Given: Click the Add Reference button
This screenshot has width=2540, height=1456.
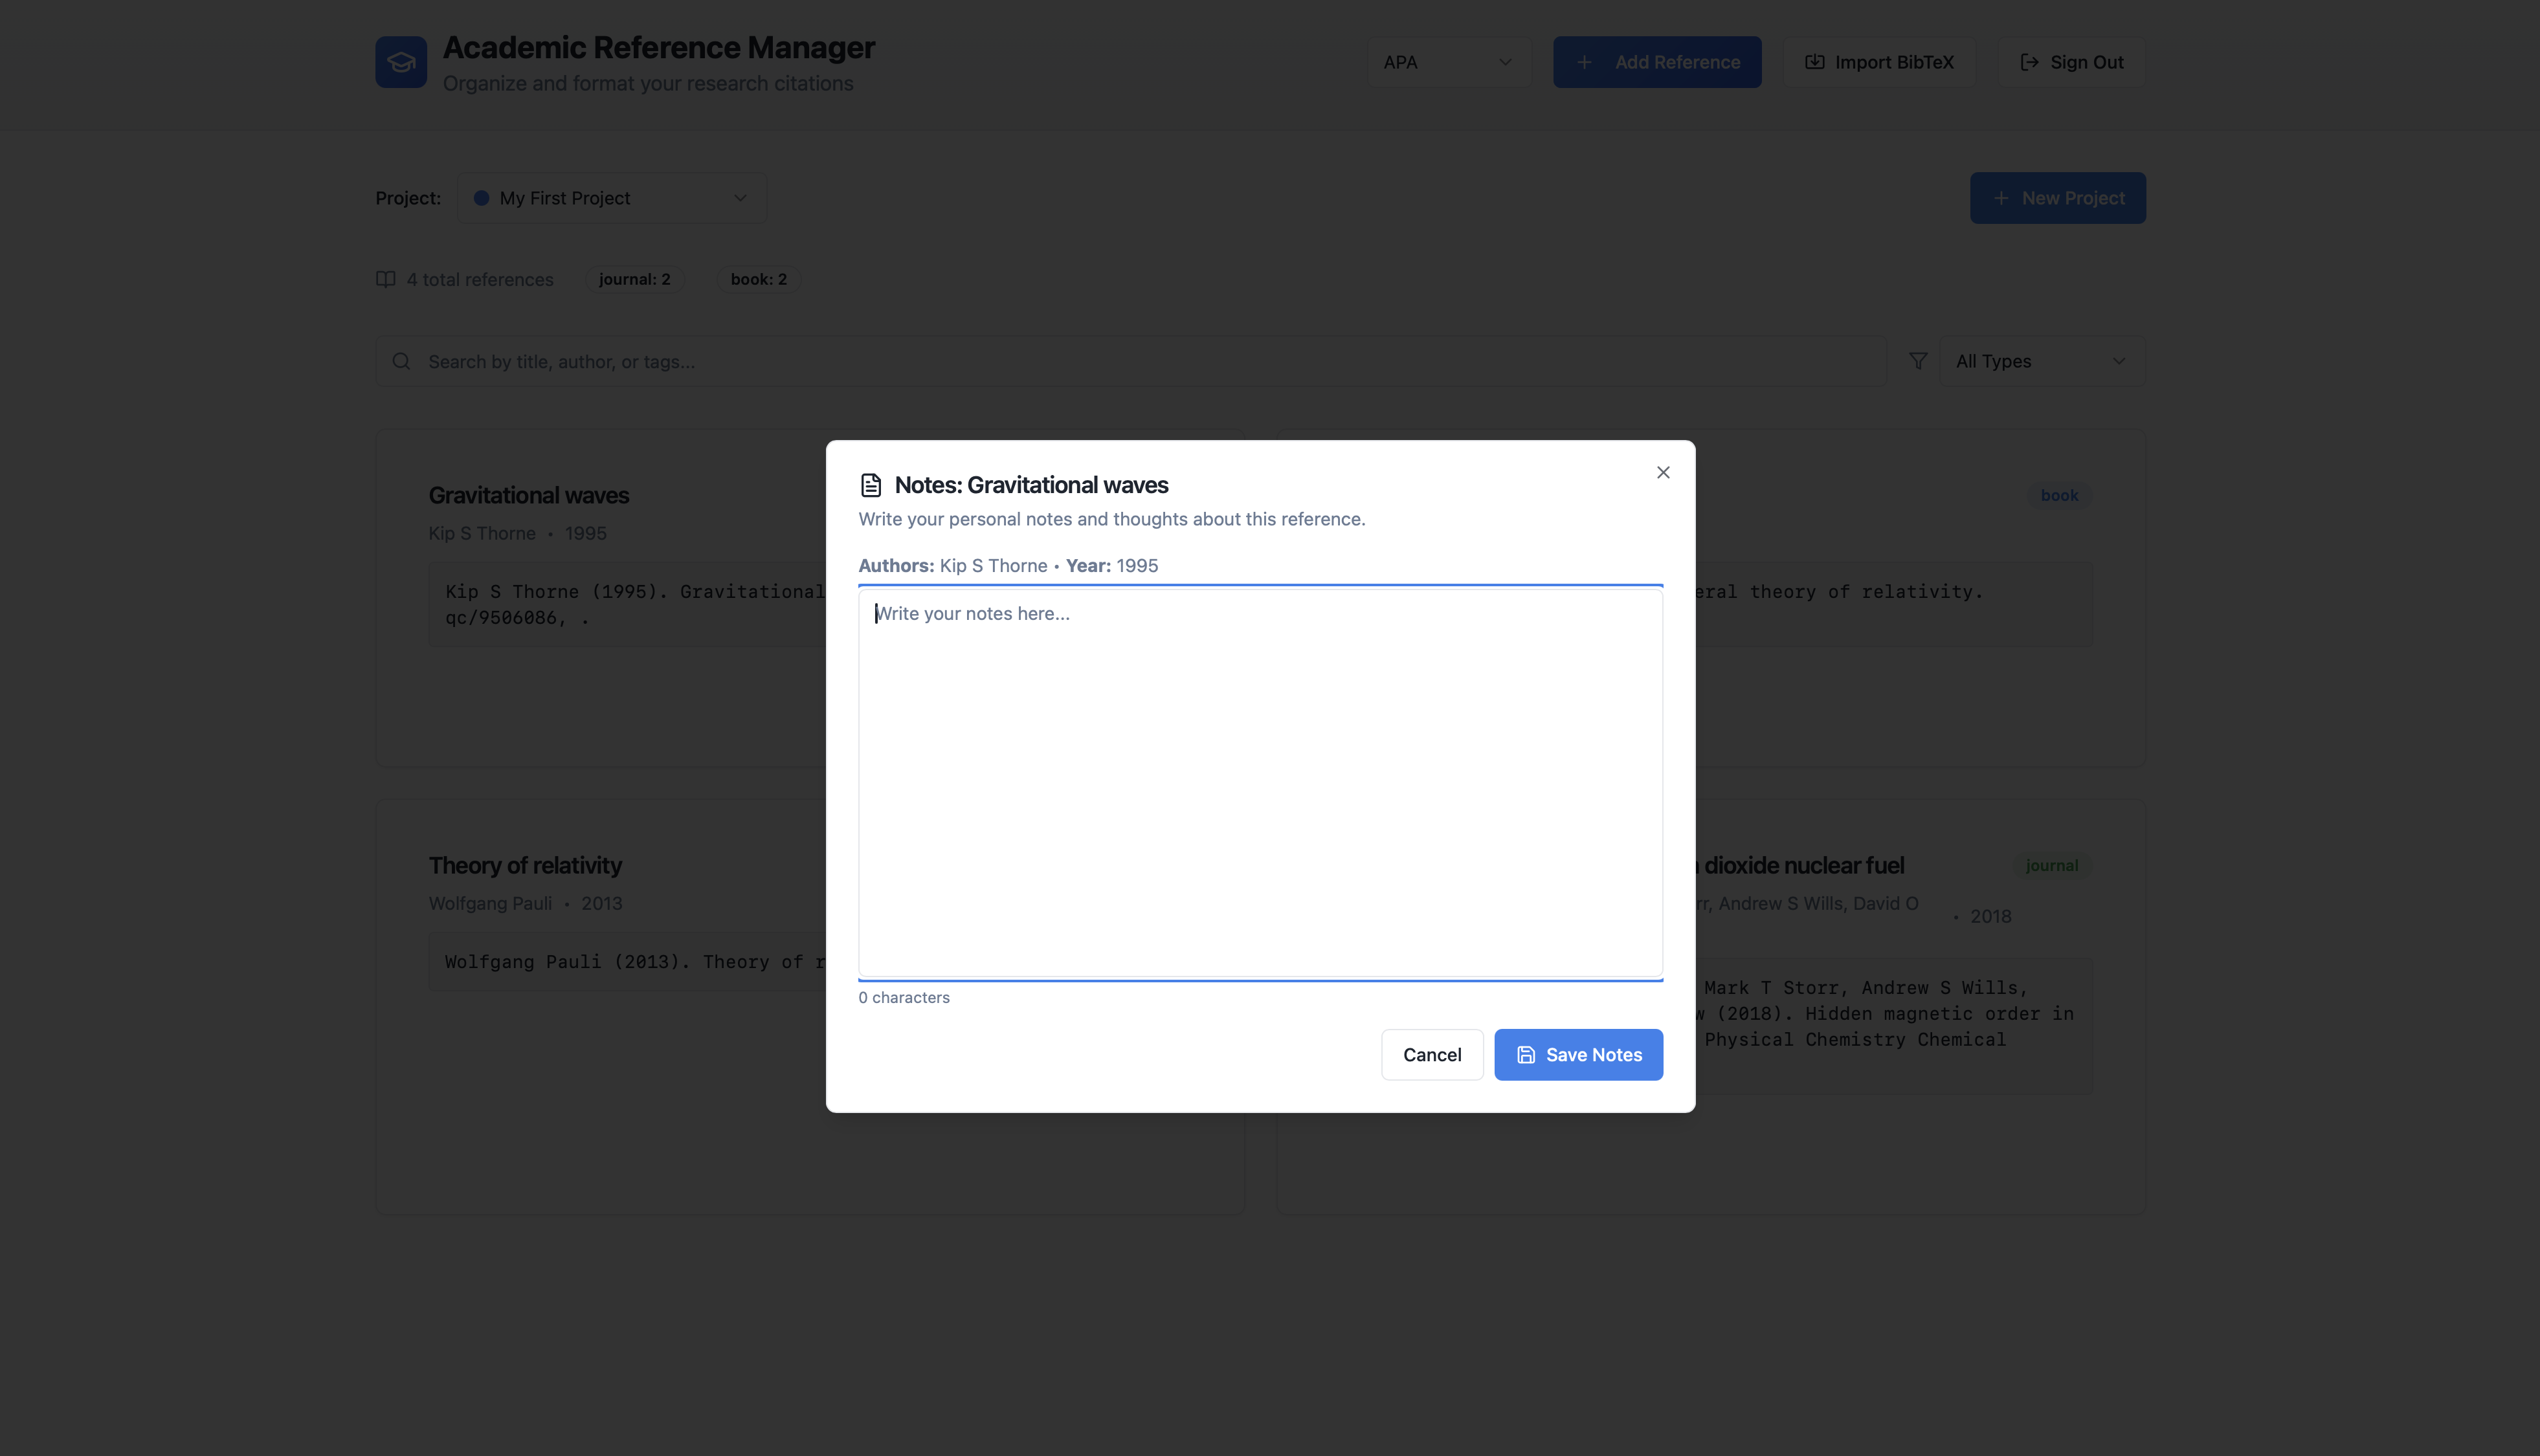Looking at the screenshot, I should 1657,62.
